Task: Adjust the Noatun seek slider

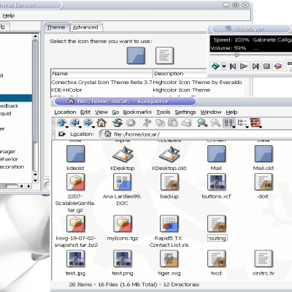Action: [237, 55]
